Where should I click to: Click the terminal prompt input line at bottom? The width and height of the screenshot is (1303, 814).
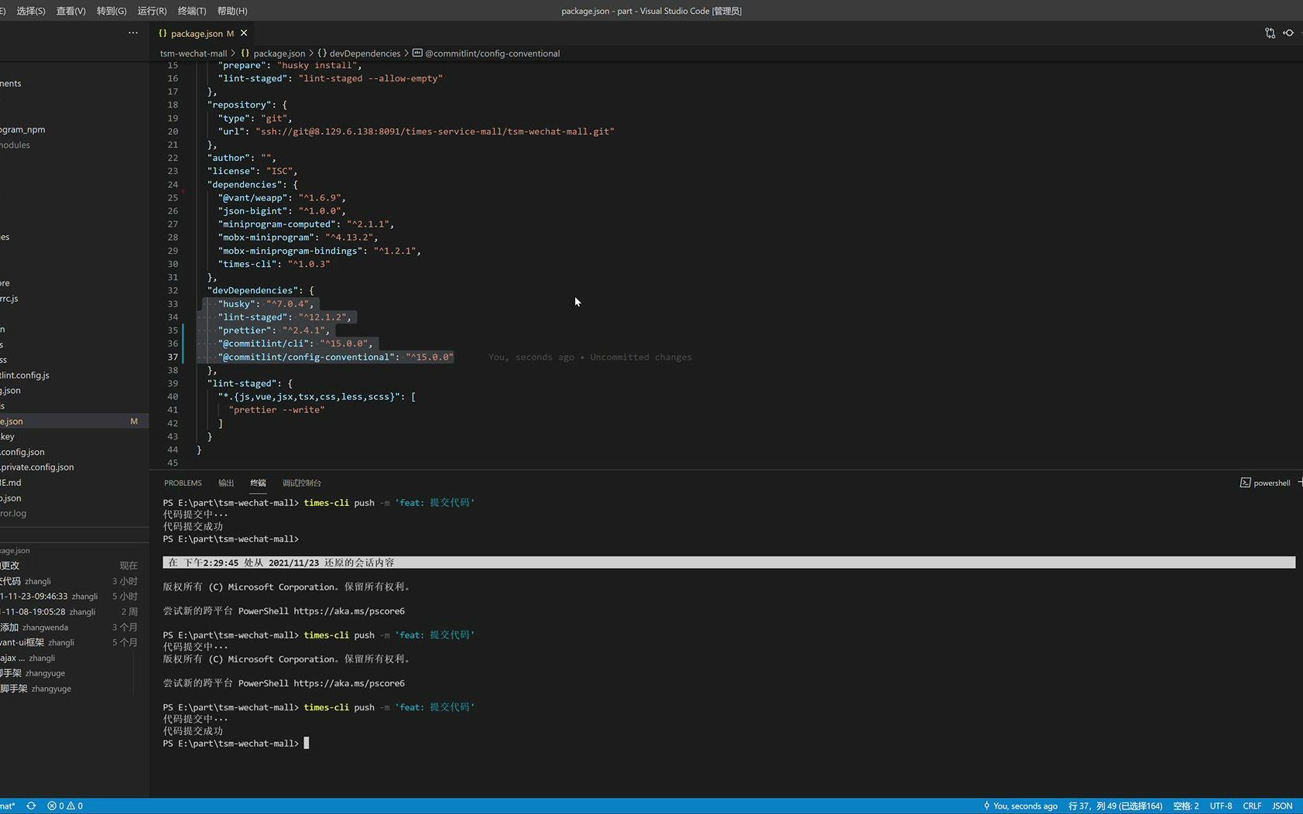point(236,744)
